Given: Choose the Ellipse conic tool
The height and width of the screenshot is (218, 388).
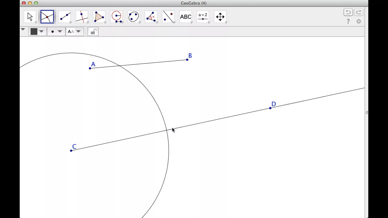Looking at the screenshot, I should [134, 17].
